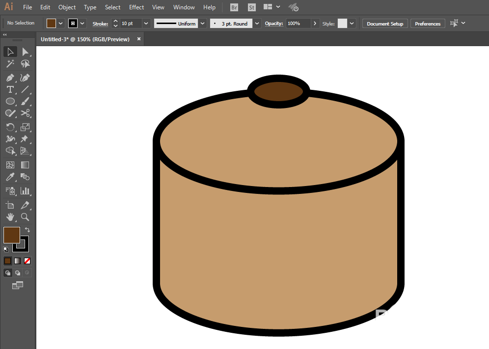
Task: Activate the Shape Builder tool
Action: click(10, 151)
